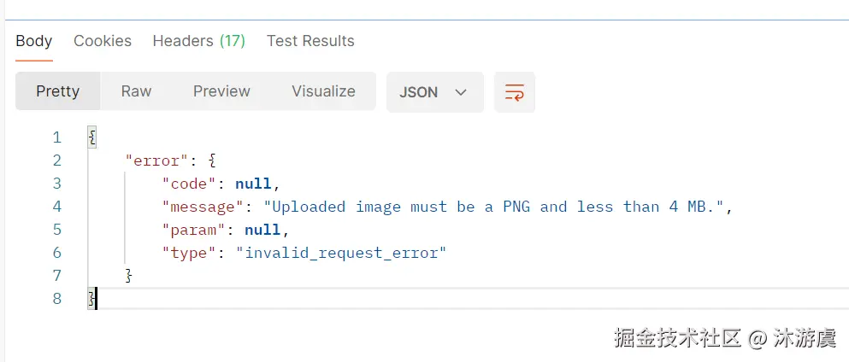
Task: Click line number 8 in gutter
Action: click(x=57, y=299)
